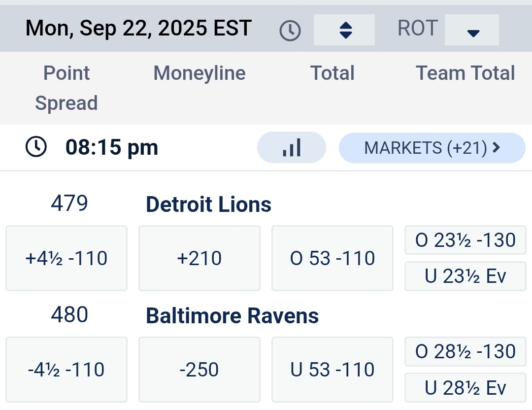Click the clock icon in date header
The width and height of the screenshot is (532, 410).
[x=290, y=31]
